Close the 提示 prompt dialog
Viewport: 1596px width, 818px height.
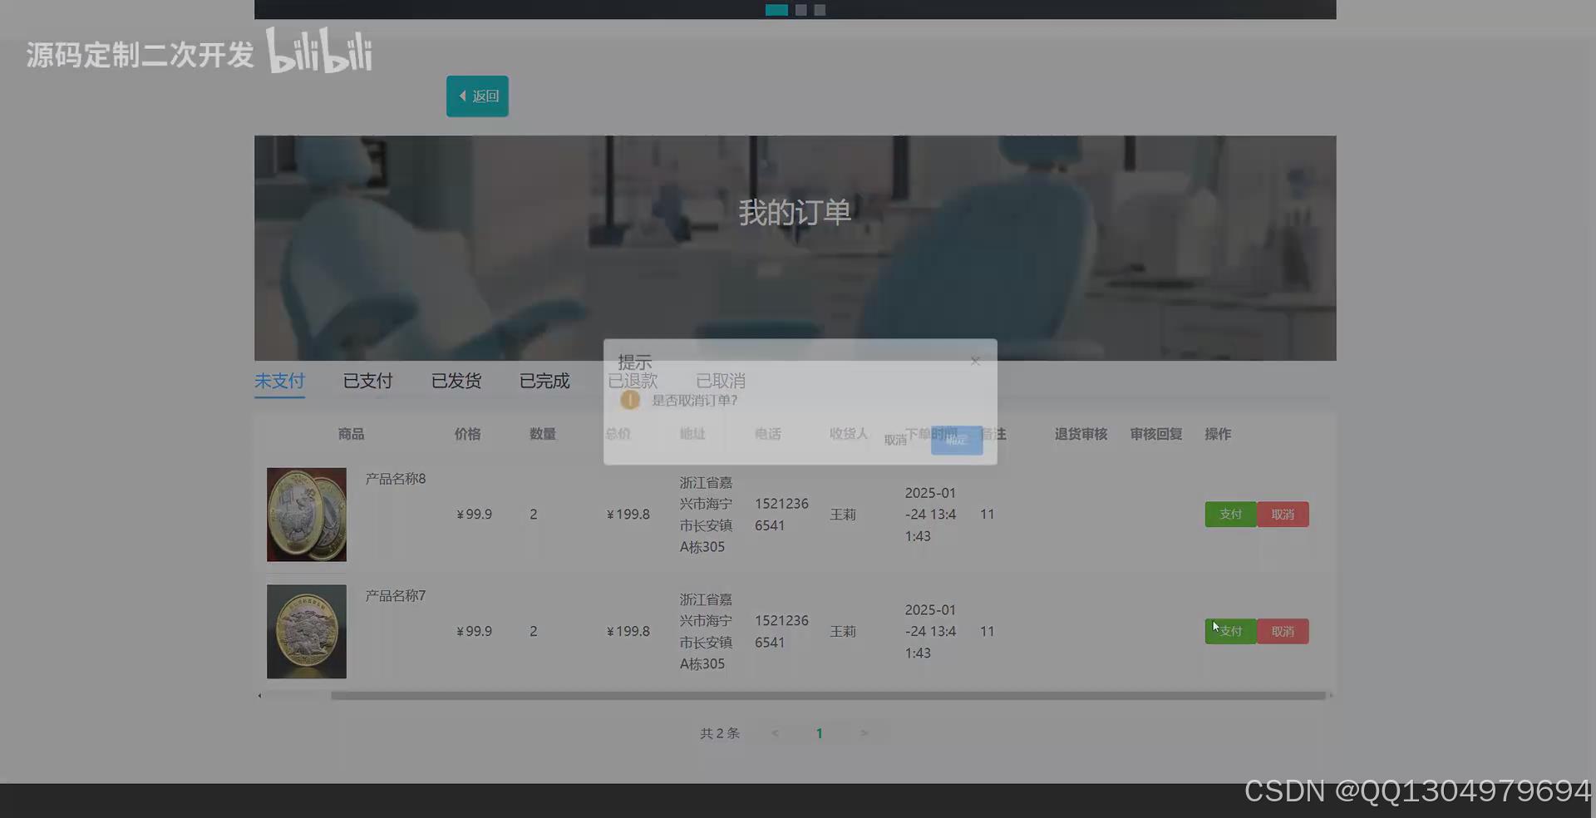click(974, 361)
